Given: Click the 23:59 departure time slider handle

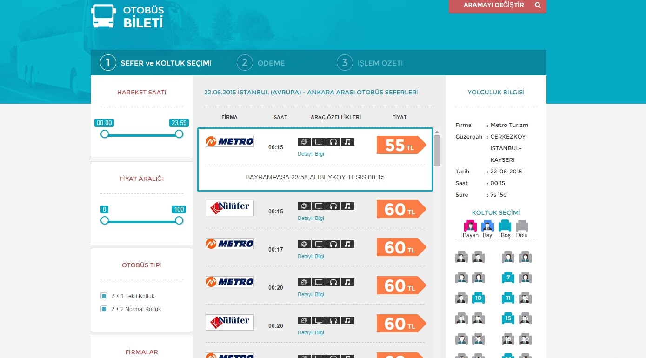Looking at the screenshot, I should tap(179, 134).
